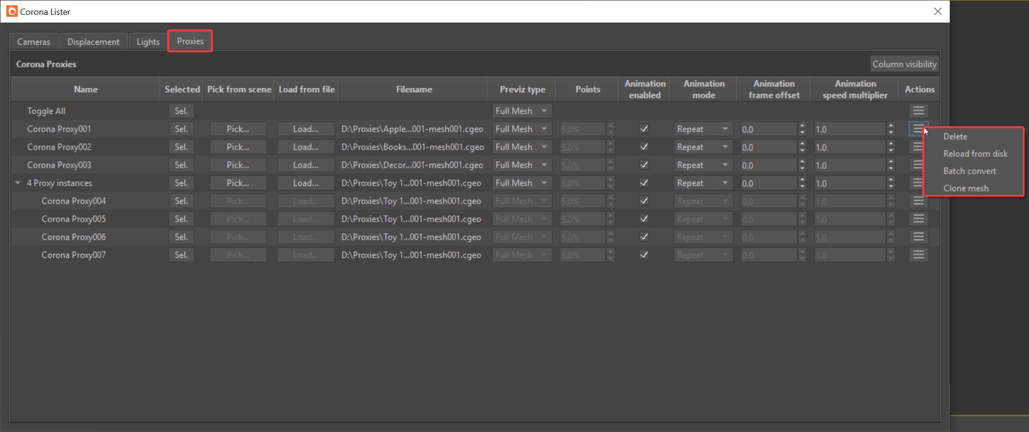Click Pick... button for Corona Proxy002

tap(238, 147)
